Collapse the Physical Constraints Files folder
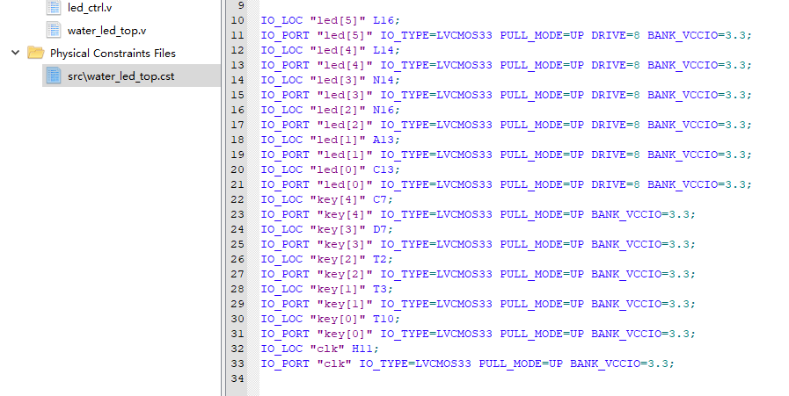Image resolution: width=789 pixels, height=396 pixels. coord(16,53)
